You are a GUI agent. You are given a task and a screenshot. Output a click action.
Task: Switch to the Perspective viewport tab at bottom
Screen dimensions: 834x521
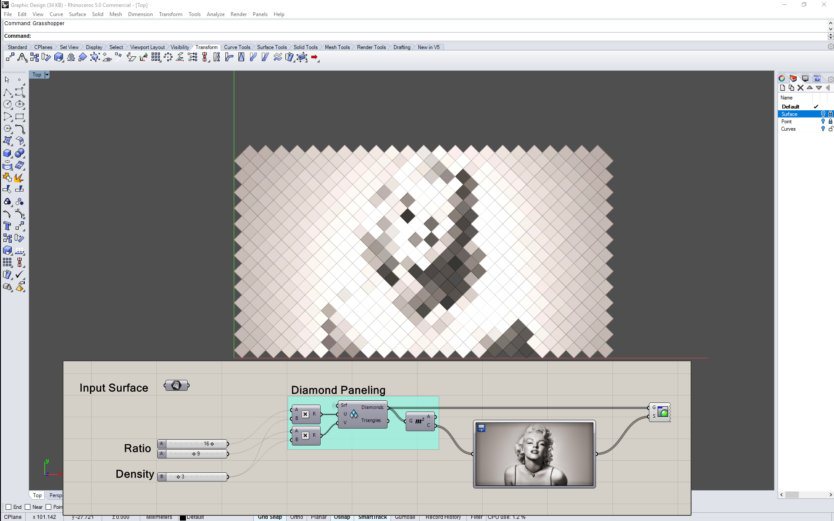click(x=55, y=495)
